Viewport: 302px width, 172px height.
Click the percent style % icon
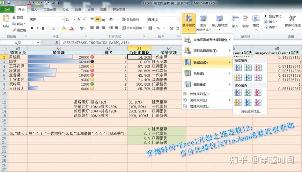tap(158, 28)
